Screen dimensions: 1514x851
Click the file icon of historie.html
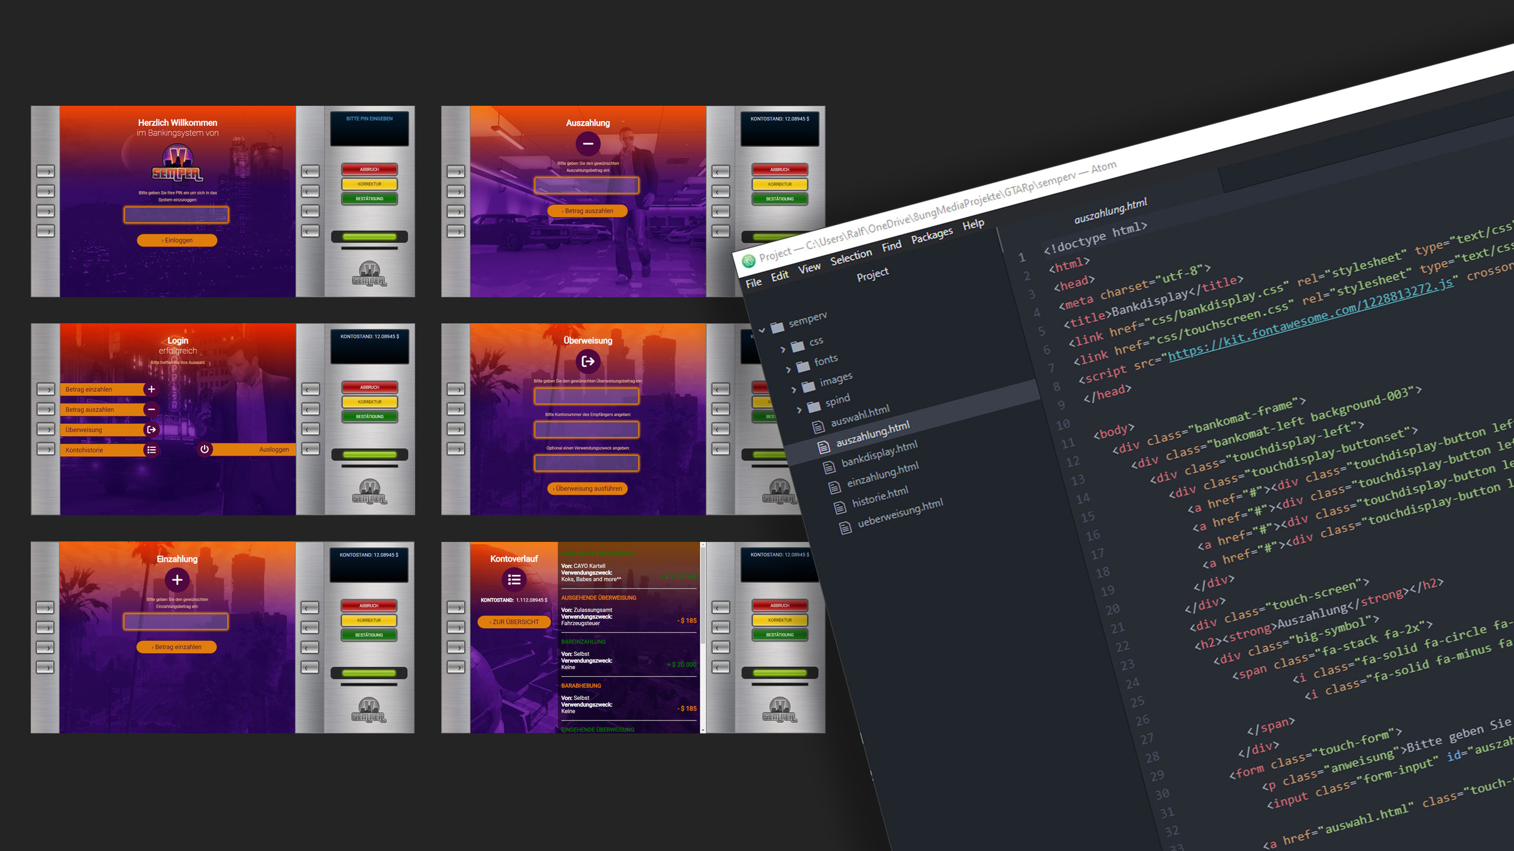click(840, 507)
